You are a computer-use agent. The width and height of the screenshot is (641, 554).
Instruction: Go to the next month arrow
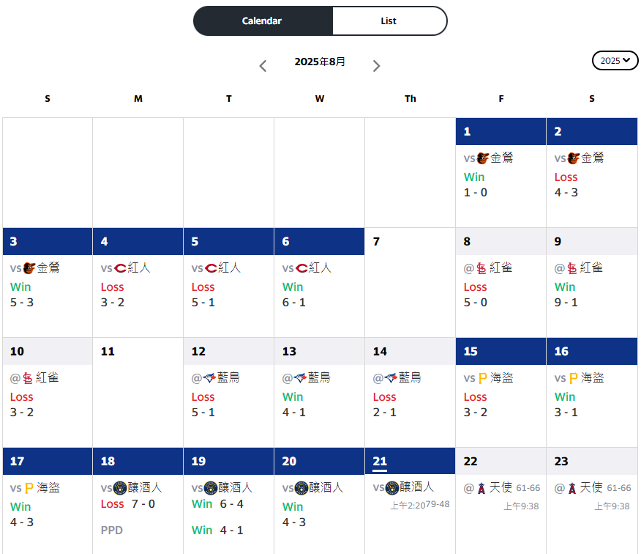377,66
